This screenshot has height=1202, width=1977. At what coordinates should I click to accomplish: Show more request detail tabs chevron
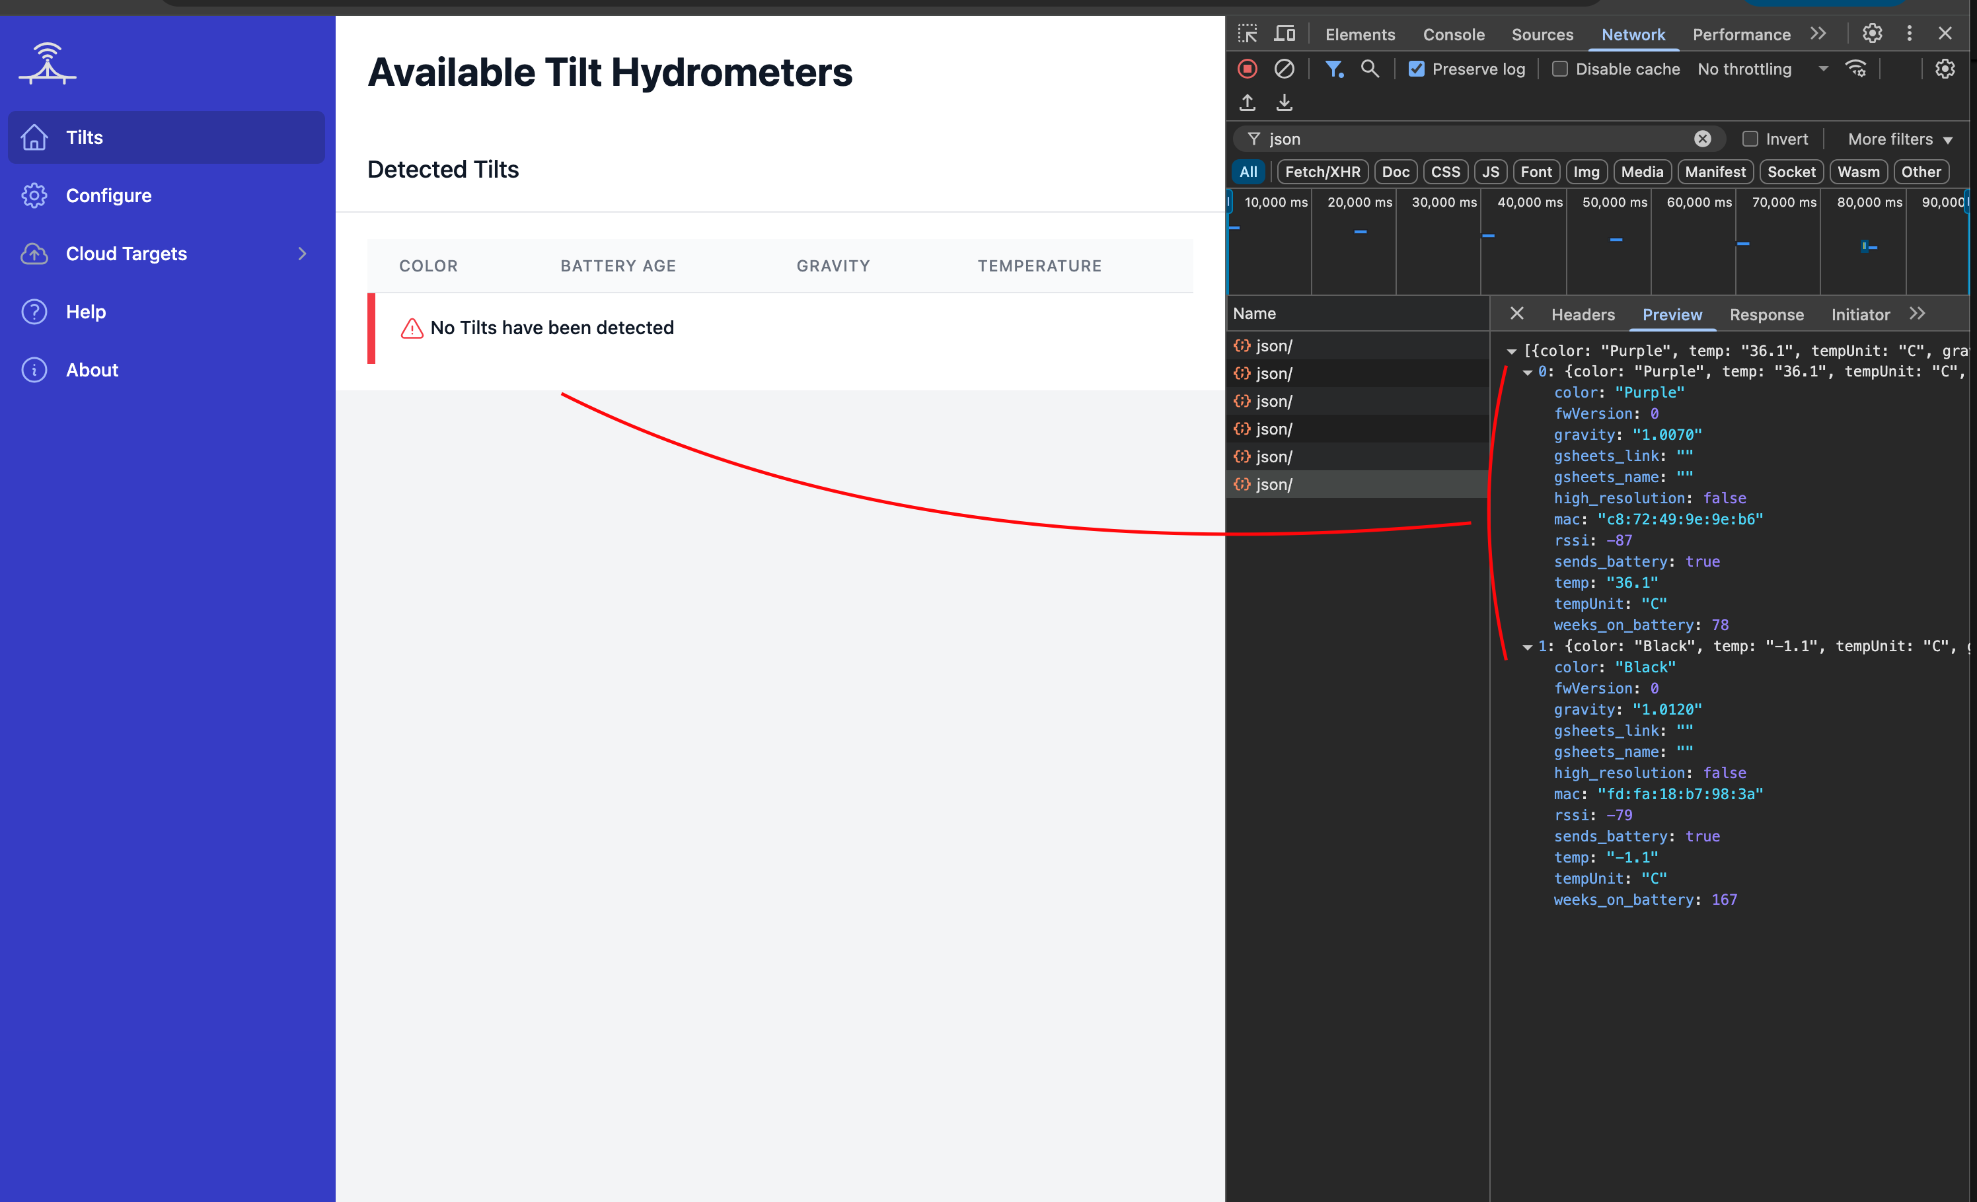coord(1917,314)
